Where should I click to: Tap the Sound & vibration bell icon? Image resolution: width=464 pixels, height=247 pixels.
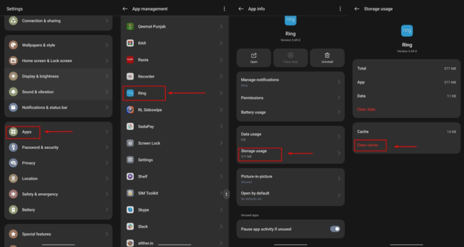coord(13,92)
